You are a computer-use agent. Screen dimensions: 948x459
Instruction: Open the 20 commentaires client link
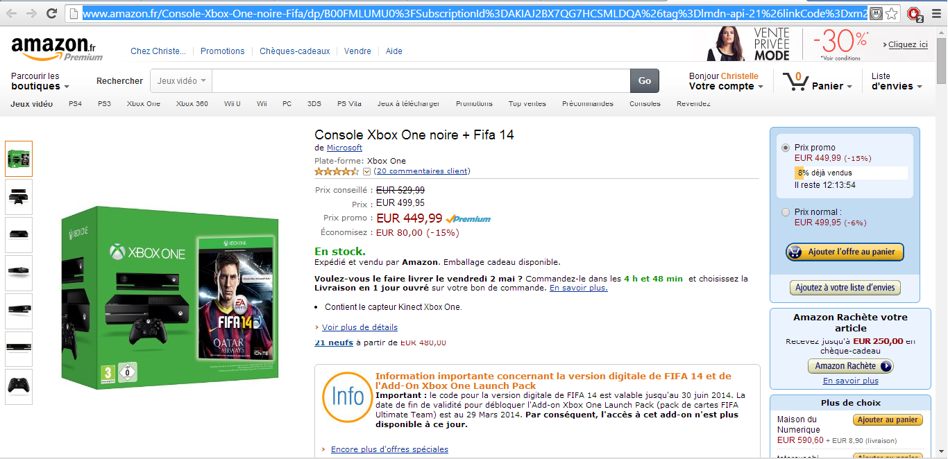(x=421, y=171)
